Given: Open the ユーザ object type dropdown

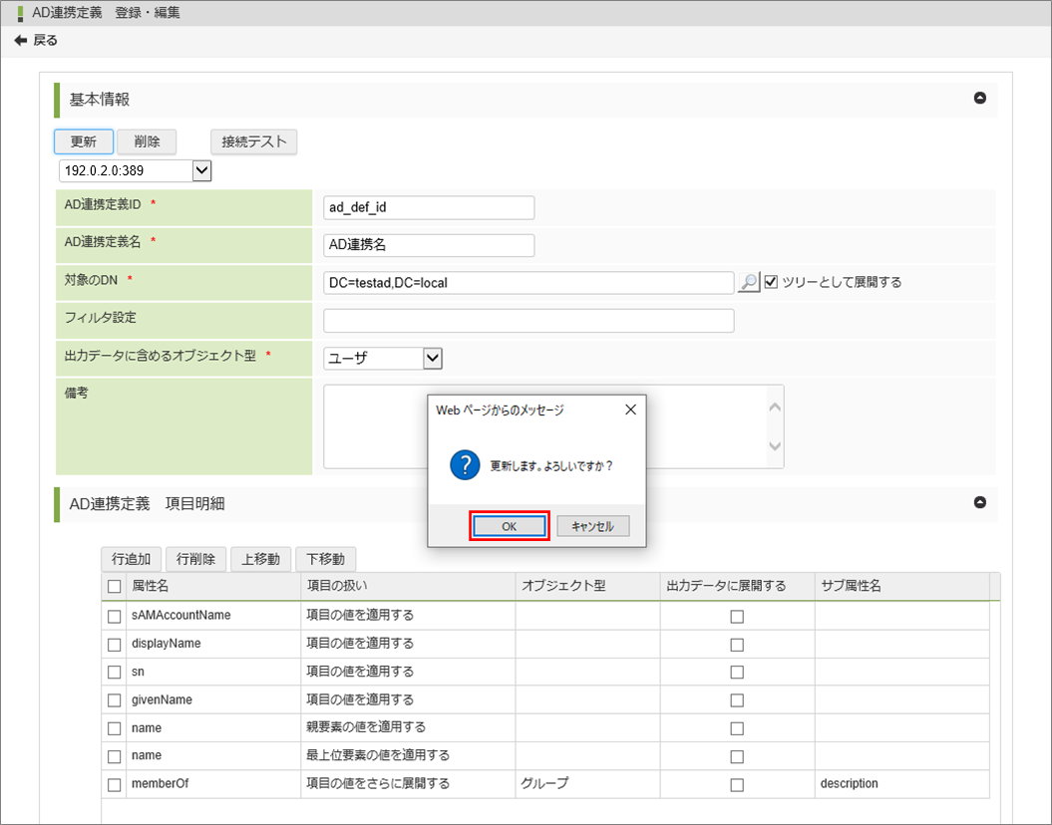Looking at the screenshot, I should coord(432,358).
